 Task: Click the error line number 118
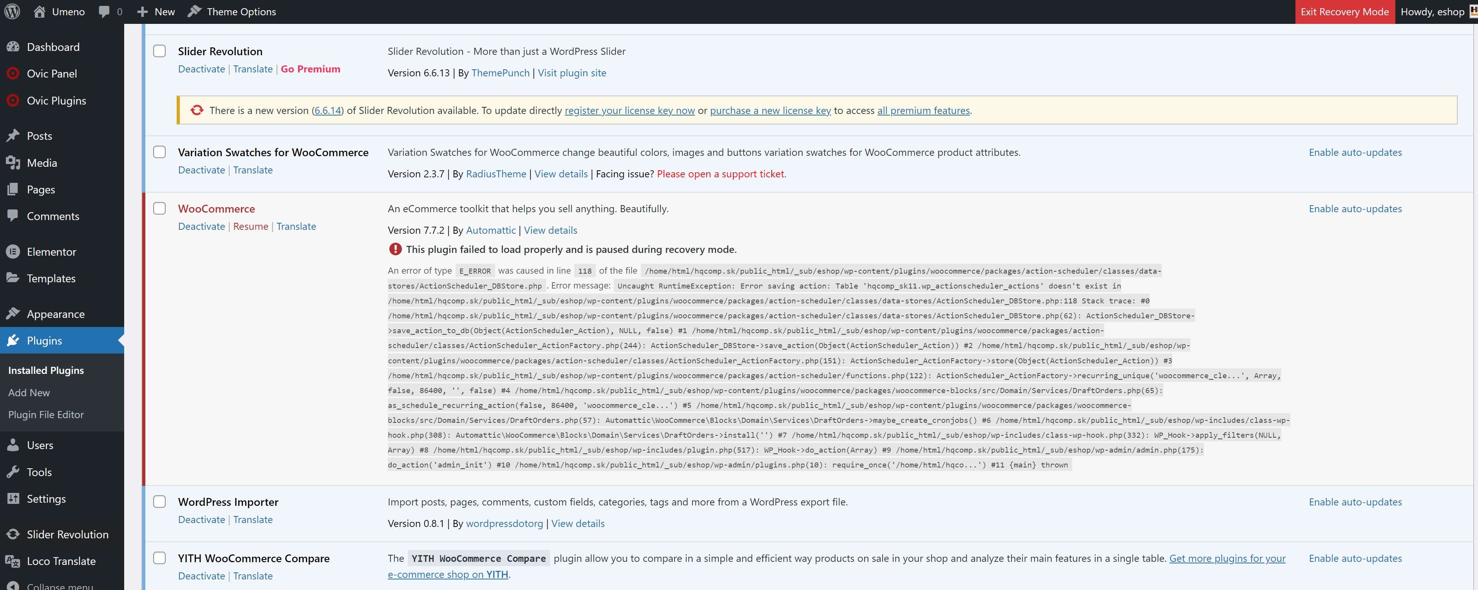pos(585,271)
